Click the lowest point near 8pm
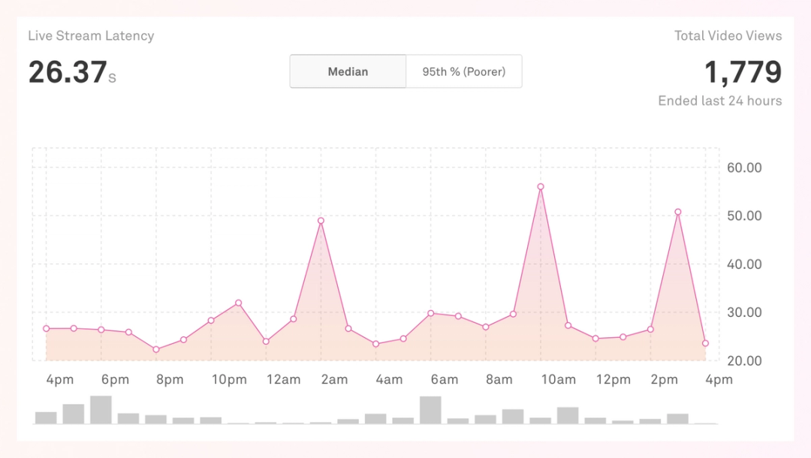The width and height of the screenshot is (811, 458). tap(156, 349)
